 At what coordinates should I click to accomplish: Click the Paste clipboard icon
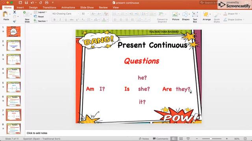5,14
